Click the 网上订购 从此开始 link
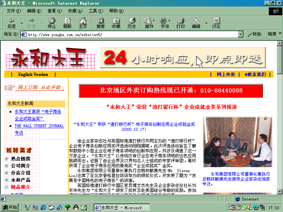 coord(35,88)
